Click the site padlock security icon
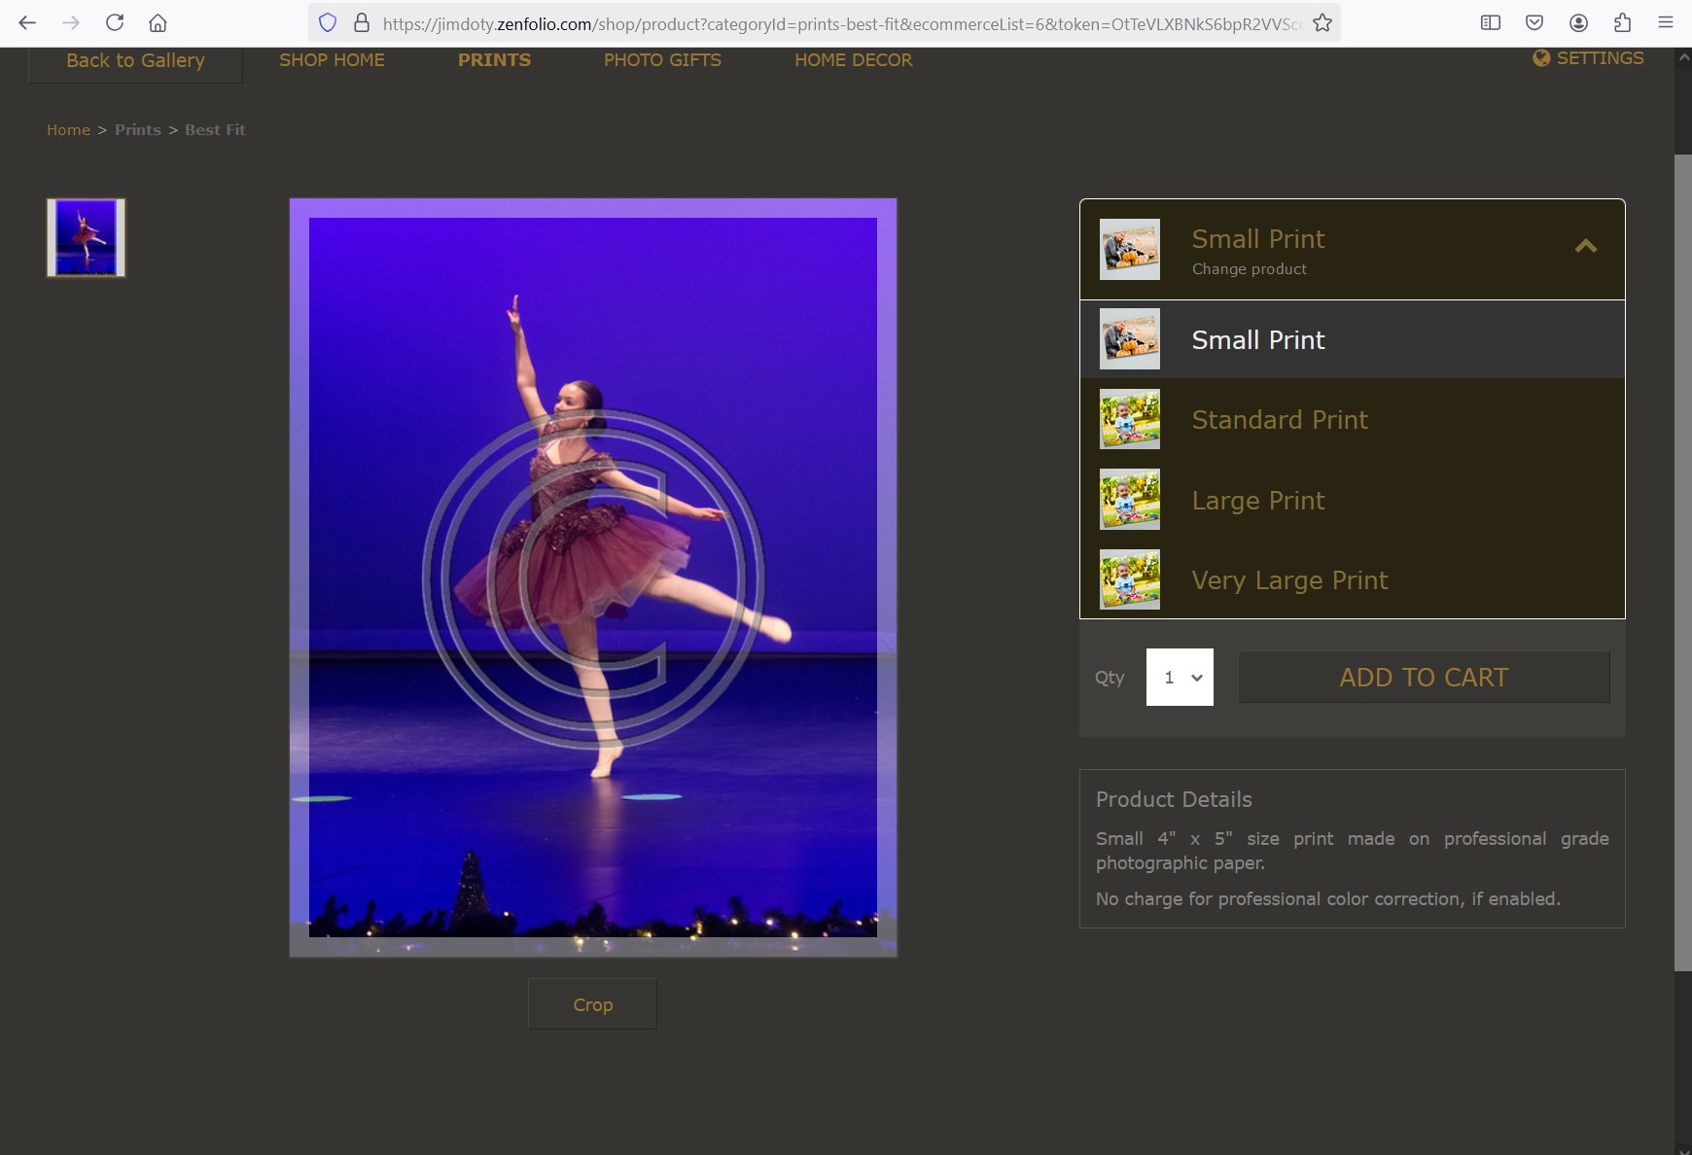The image size is (1692, 1155). point(362,22)
